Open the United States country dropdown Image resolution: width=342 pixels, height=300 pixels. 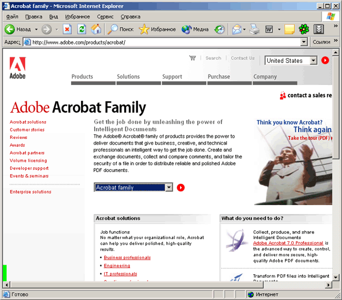coord(313,60)
